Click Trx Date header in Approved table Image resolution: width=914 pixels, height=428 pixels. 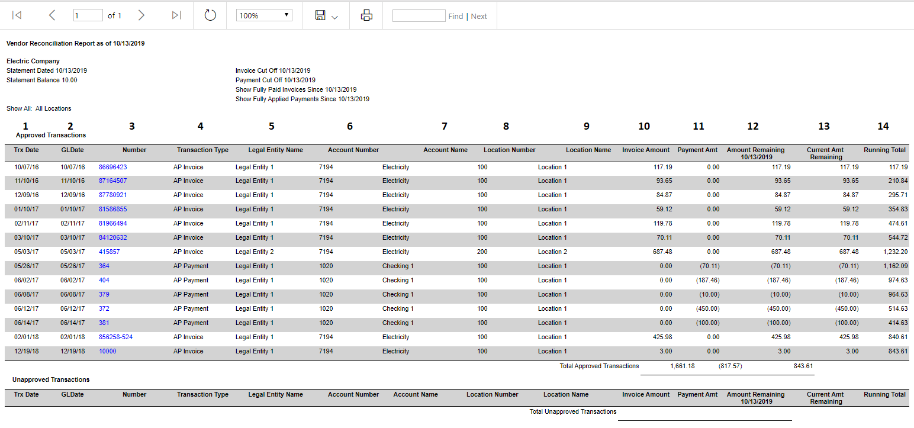26,150
